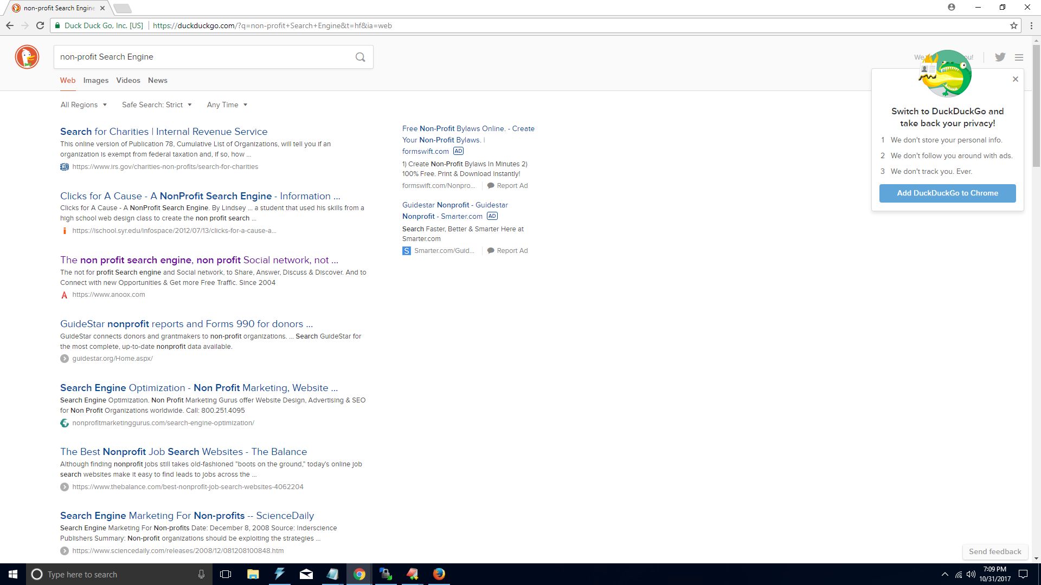Click the Windows taskbar search box
The image size is (1041, 585).
pos(119,574)
